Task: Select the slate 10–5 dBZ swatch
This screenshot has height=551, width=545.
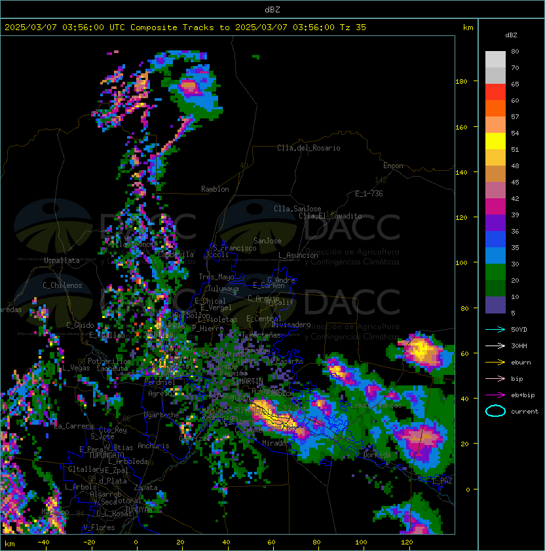Action: click(x=495, y=305)
